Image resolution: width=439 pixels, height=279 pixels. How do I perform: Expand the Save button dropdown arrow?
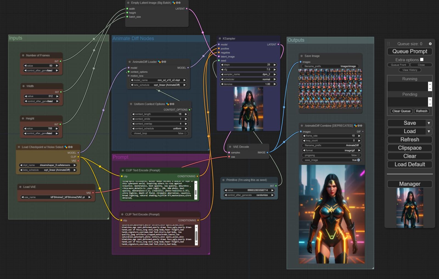point(429,123)
